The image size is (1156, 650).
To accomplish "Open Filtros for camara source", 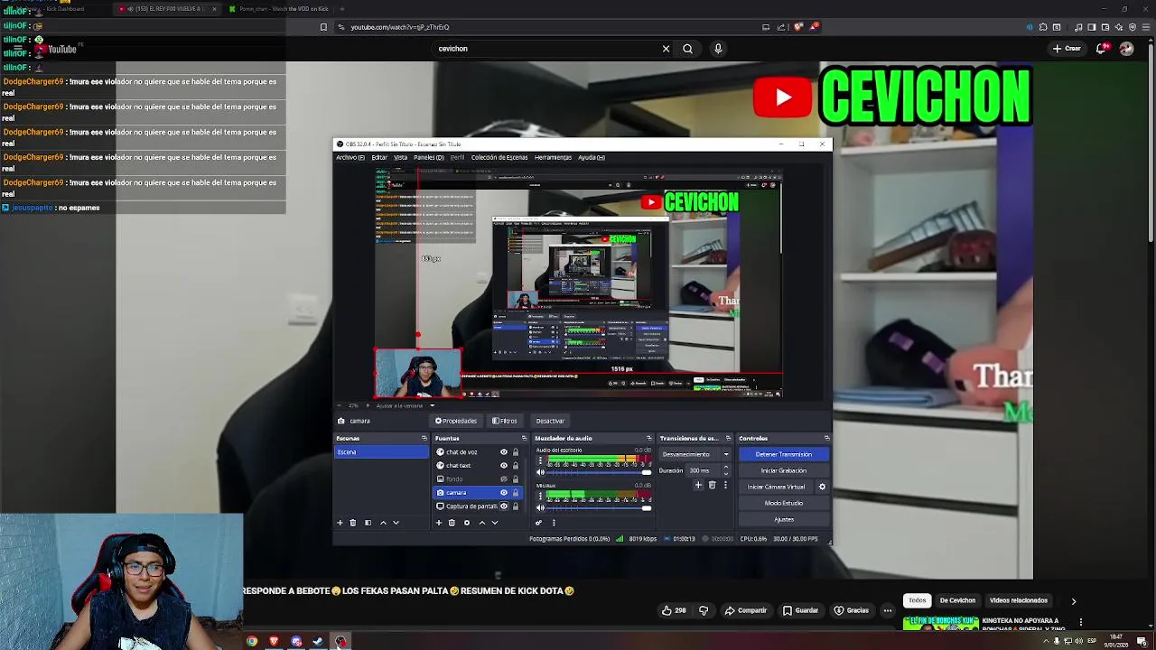I will (x=505, y=421).
